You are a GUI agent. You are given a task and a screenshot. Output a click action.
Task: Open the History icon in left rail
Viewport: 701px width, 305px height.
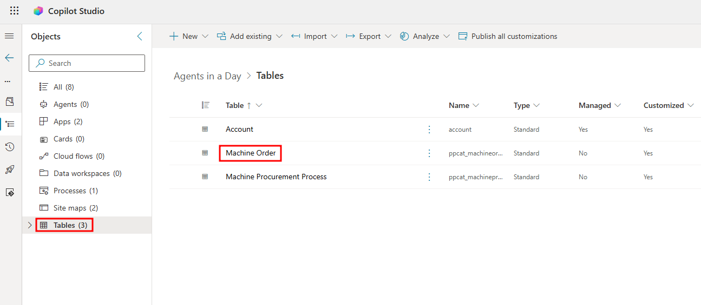click(x=9, y=147)
